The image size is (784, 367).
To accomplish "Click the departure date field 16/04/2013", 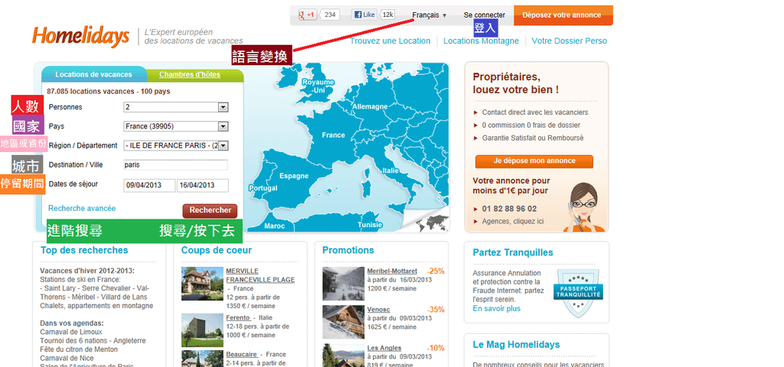I will 202,185.
